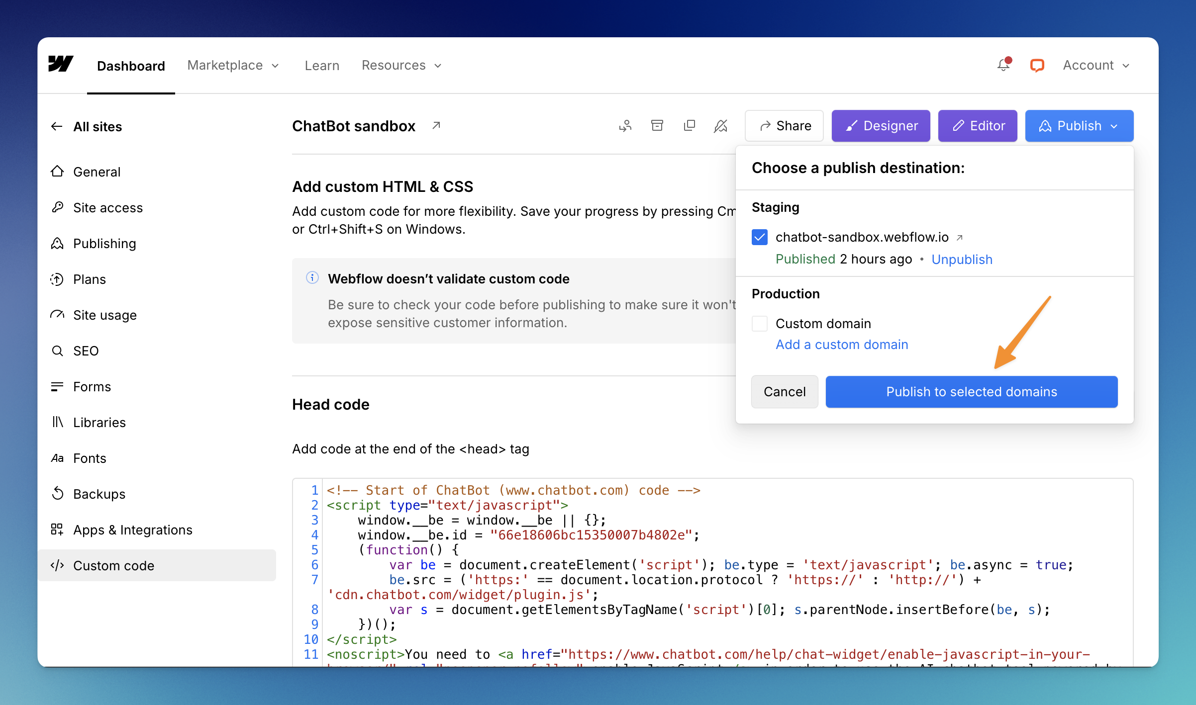Image resolution: width=1196 pixels, height=705 pixels.
Task: Click the Unpublish link
Action: coord(962,260)
